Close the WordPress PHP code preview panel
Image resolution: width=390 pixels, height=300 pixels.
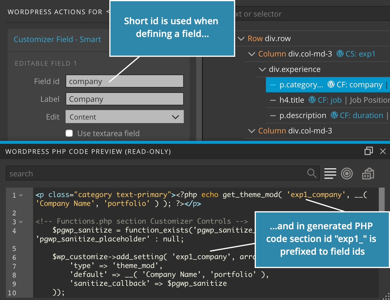[383, 151]
